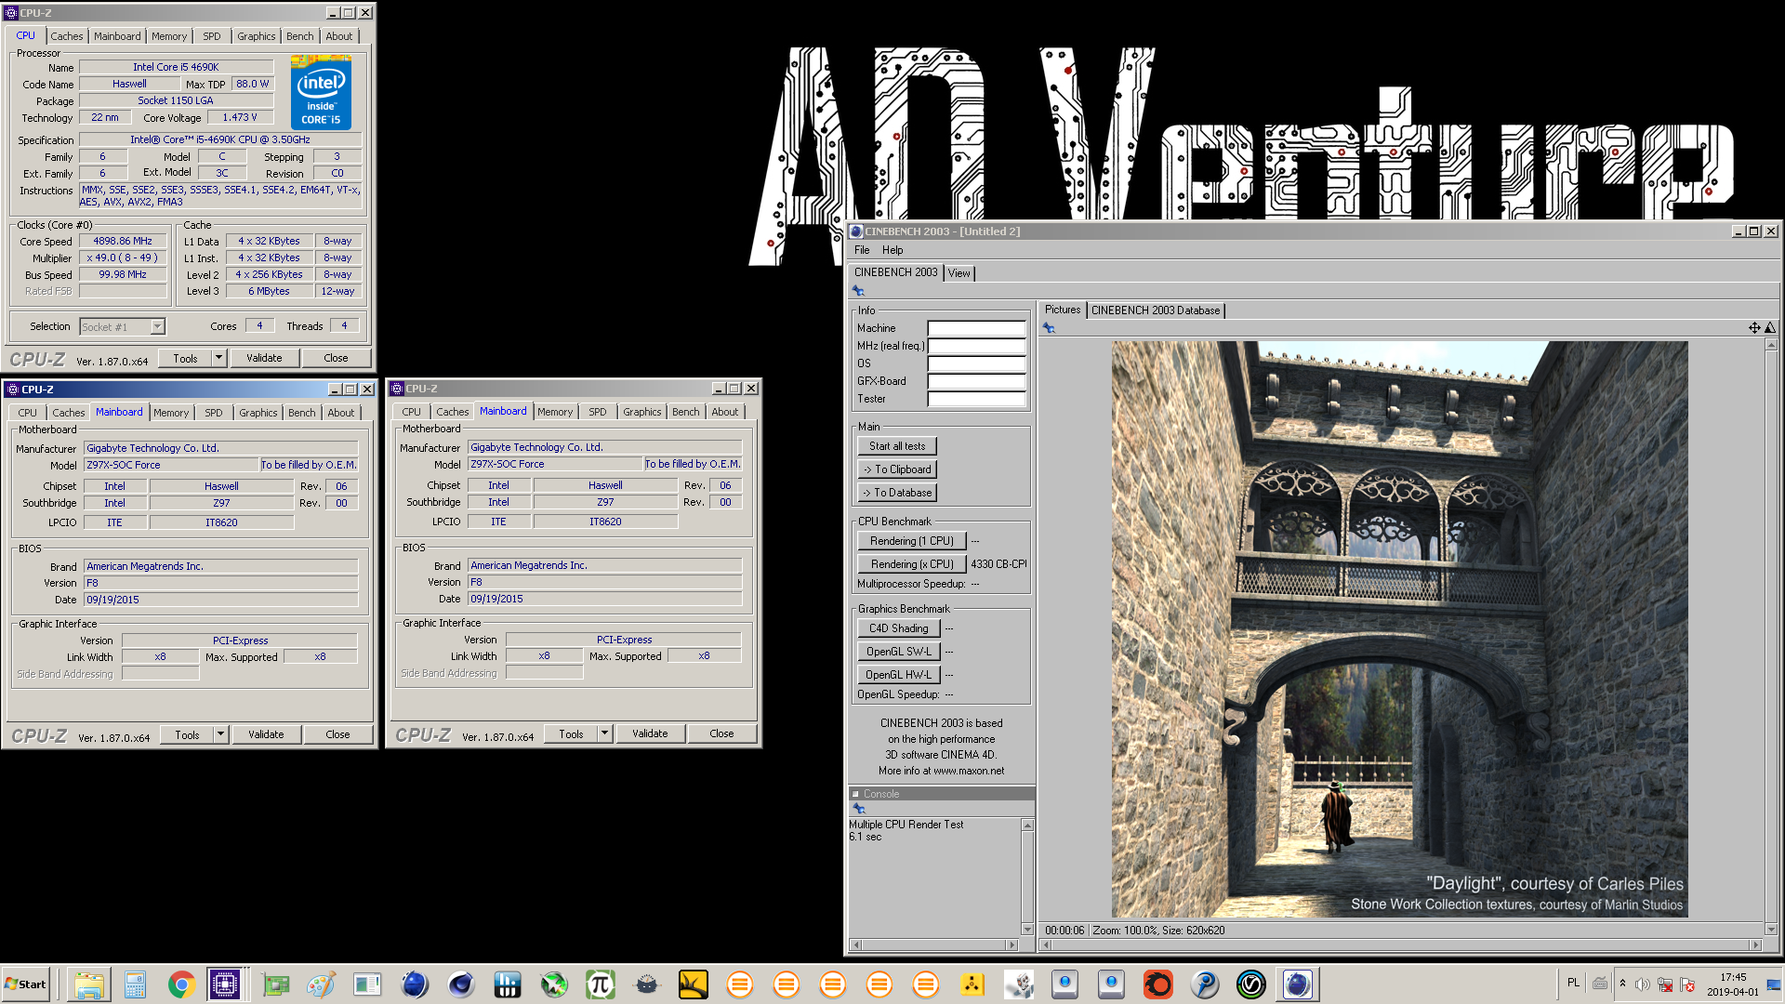Open About tab in middle CPU-Z window
Screen dimensions: 1785x1004
click(724, 412)
